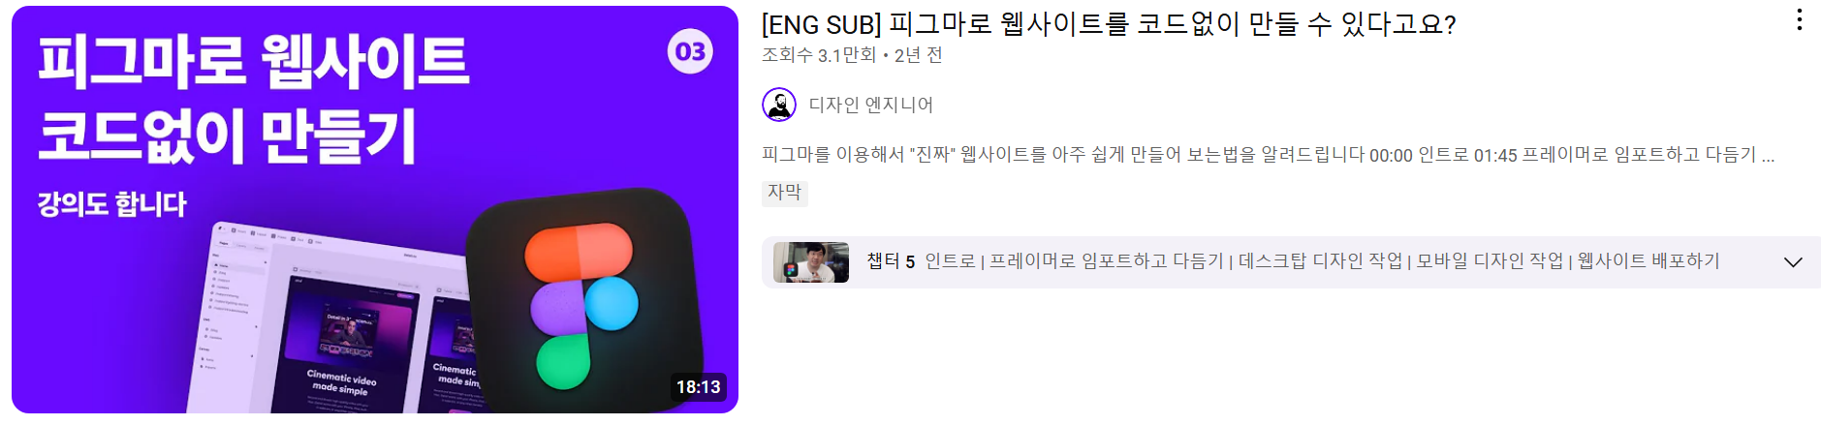Select the 인트로 chapter
Screen dimensions: 1821x425
click(x=950, y=261)
